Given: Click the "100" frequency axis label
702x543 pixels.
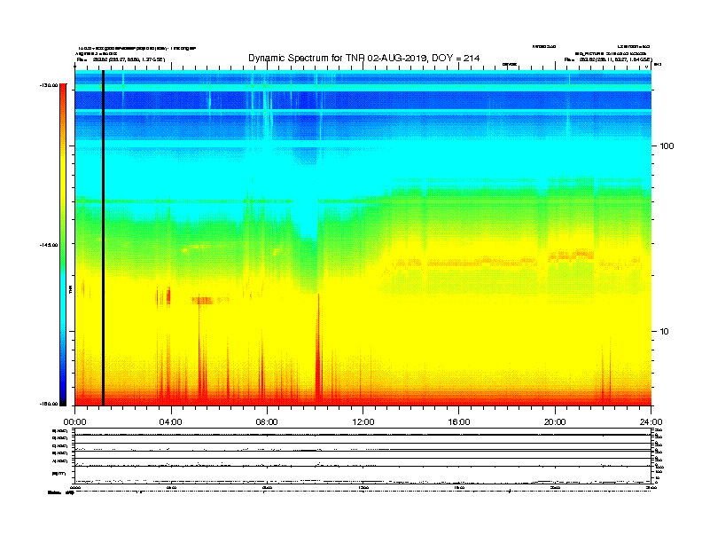Looking at the screenshot, I should (x=667, y=146).
